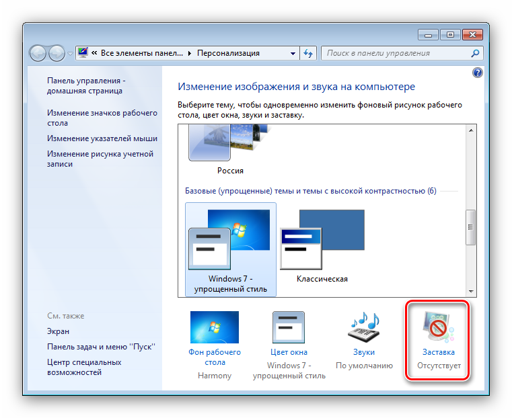Click 'Персонализация' breadcrumb segment
512x418 pixels.
tap(228, 53)
